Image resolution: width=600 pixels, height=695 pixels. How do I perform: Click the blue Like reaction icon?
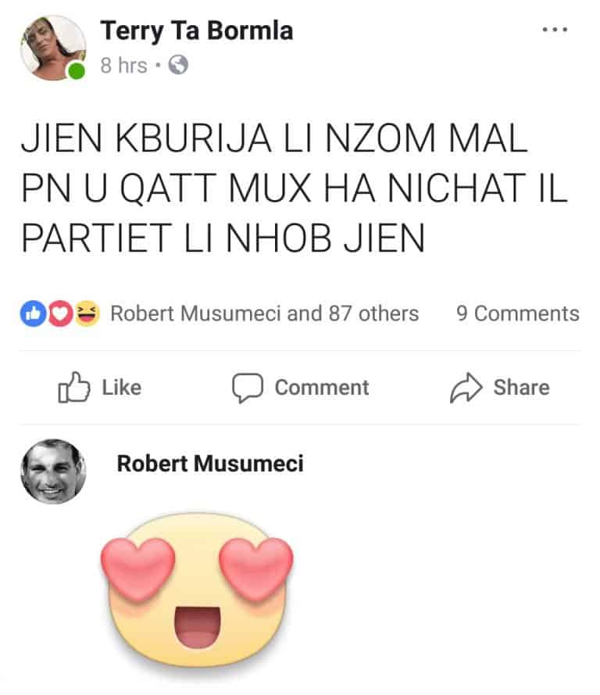pos(34,313)
